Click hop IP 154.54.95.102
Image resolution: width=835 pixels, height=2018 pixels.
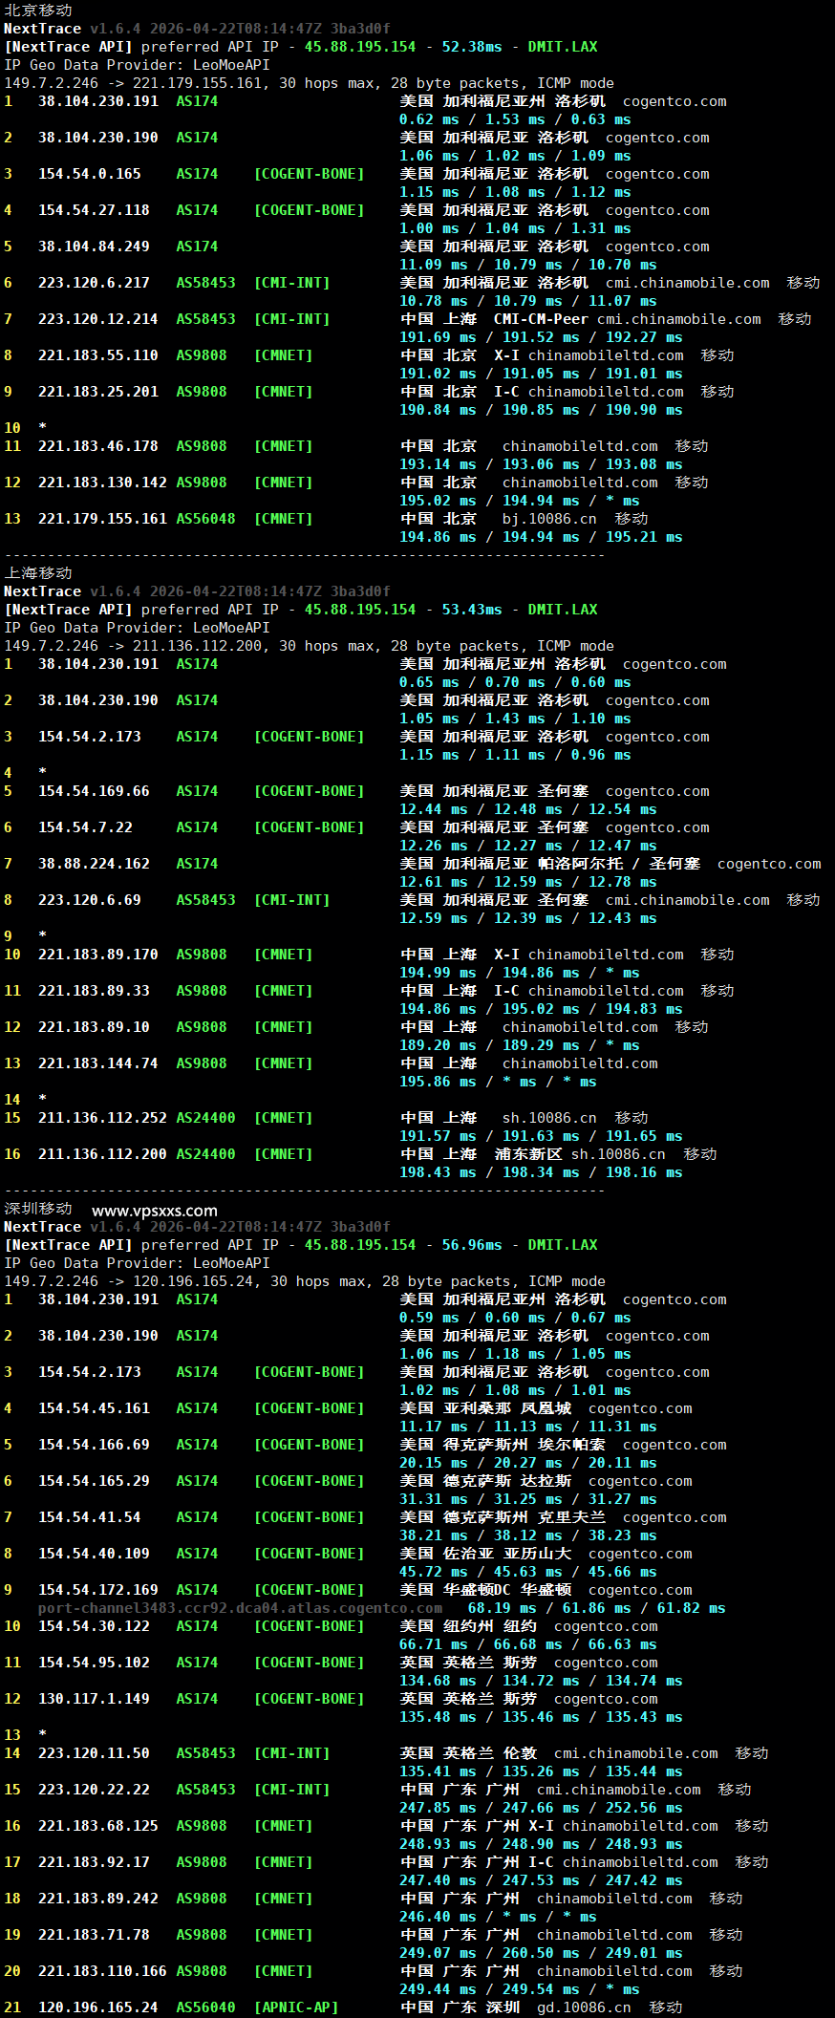click(94, 1663)
